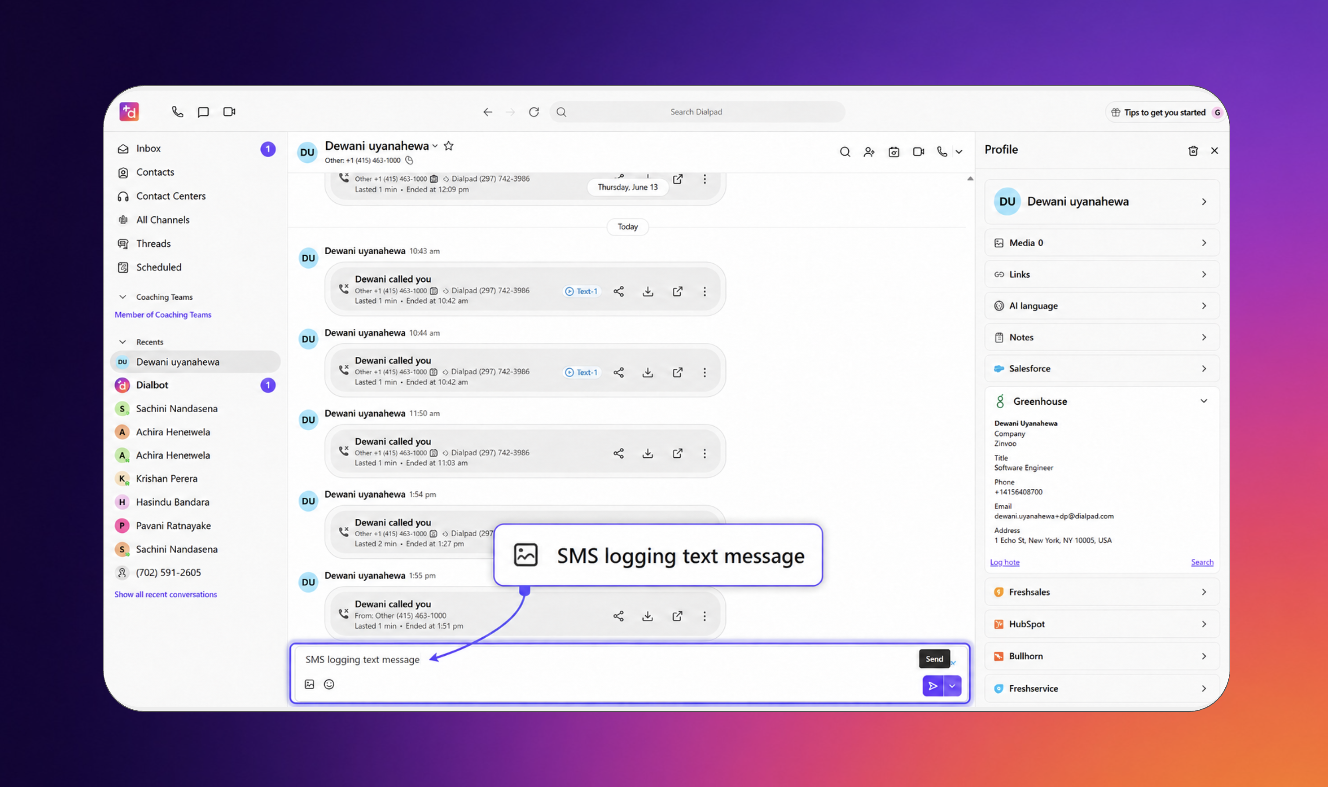Open call options chevron beside phone icon

point(959,152)
